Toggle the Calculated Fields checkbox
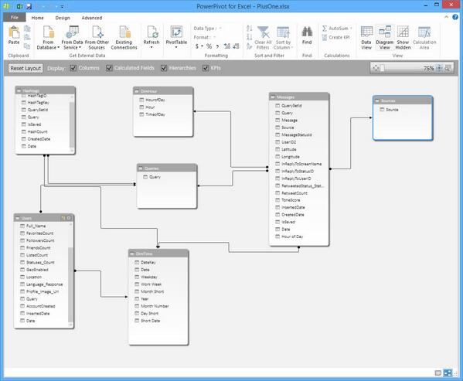This screenshot has height=381, width=463. 109,68
